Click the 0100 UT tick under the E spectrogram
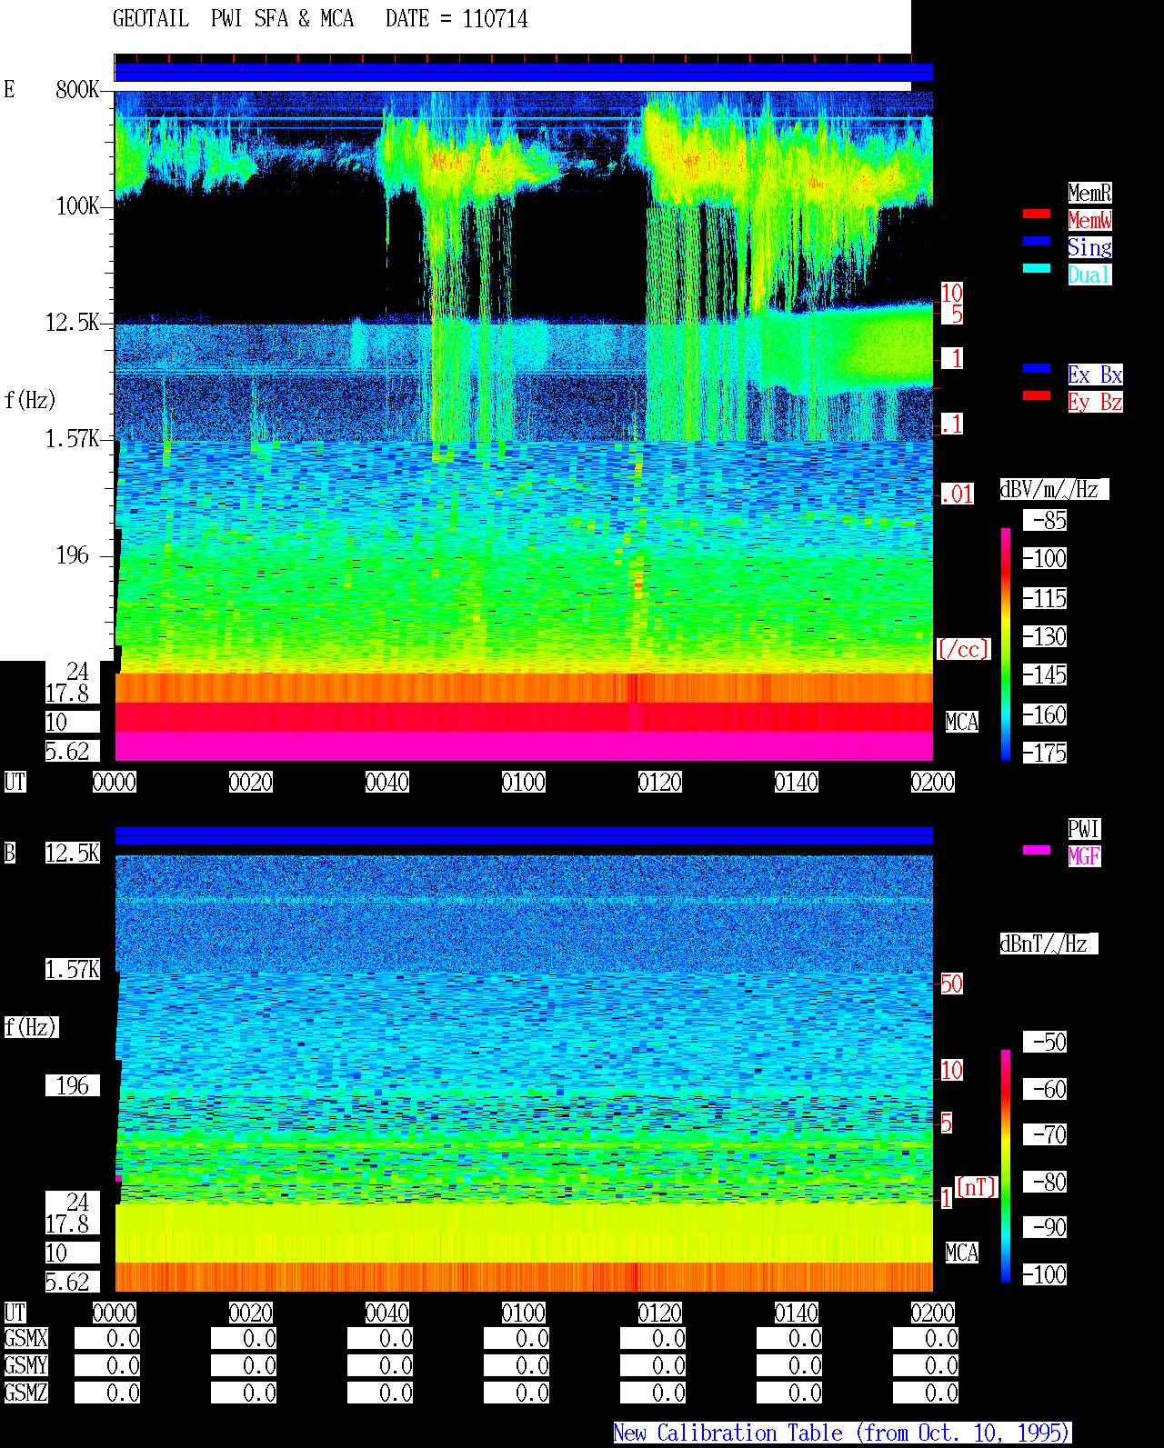 524,782
